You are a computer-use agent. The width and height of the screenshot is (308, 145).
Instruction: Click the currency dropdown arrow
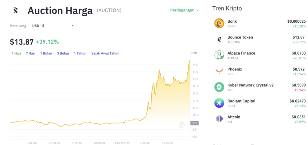point(73,26)
